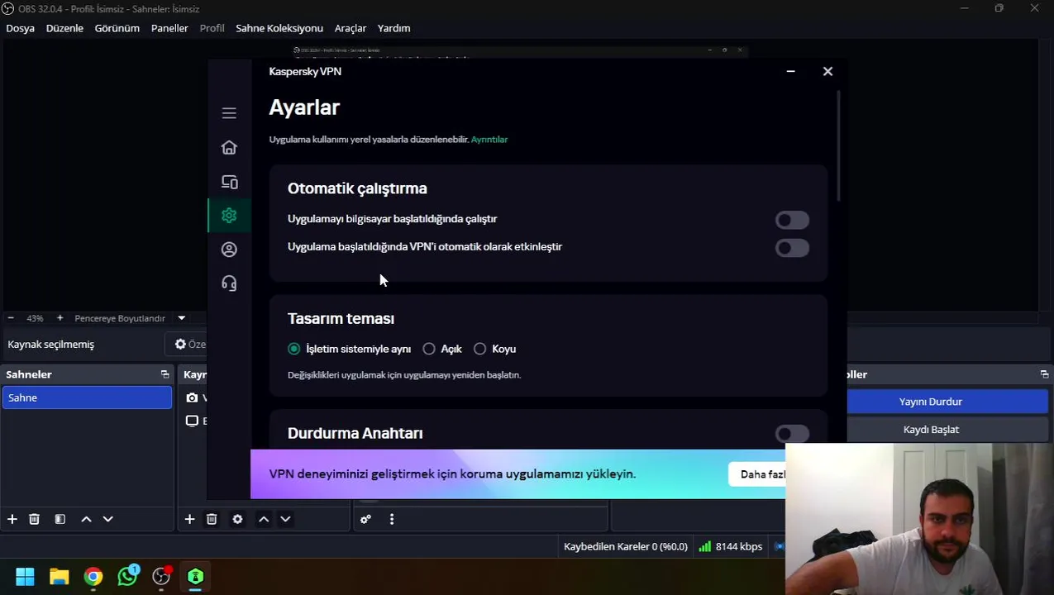1054x595 pixels.
Task: Open Windows Start menu
Action: [x=25, y=577]
